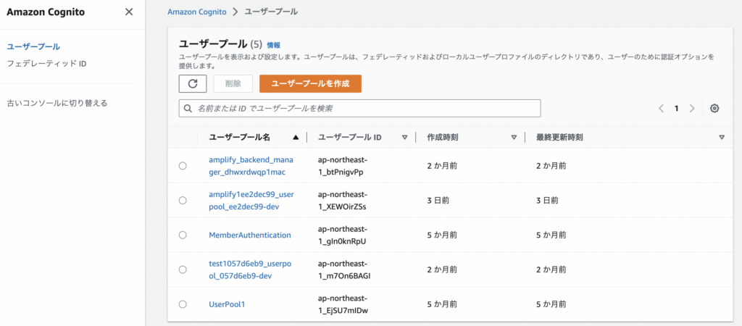Click the refresh user pools icon button
The image size is (742, 326).
[193, 84]
